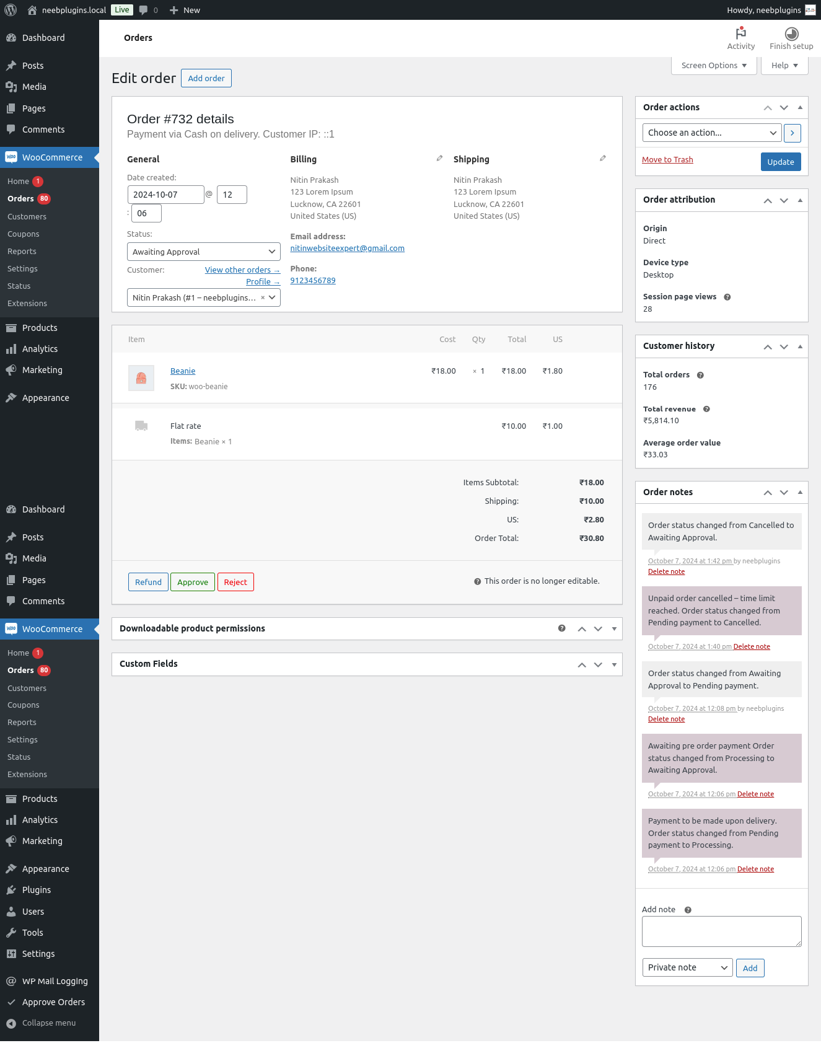Open Howdy neebplugins account avatar
The width and height of the screenshot is (821, 1043).
(810, 10)
